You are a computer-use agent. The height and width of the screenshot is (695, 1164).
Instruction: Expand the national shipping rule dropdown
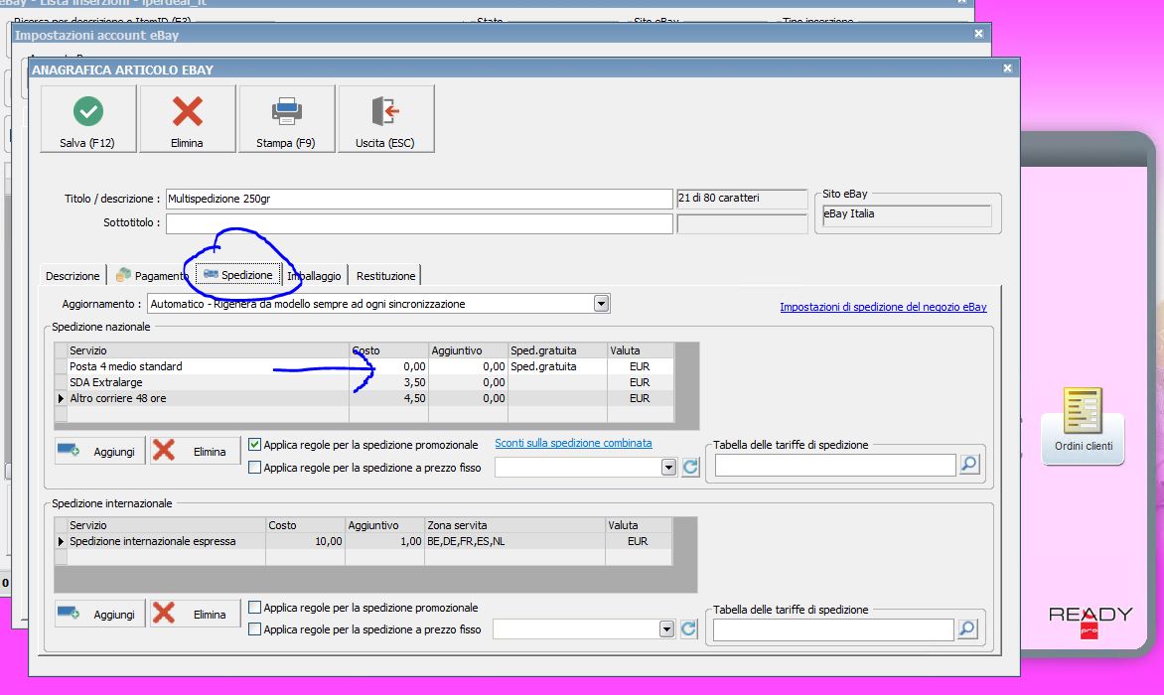[668, 468]
